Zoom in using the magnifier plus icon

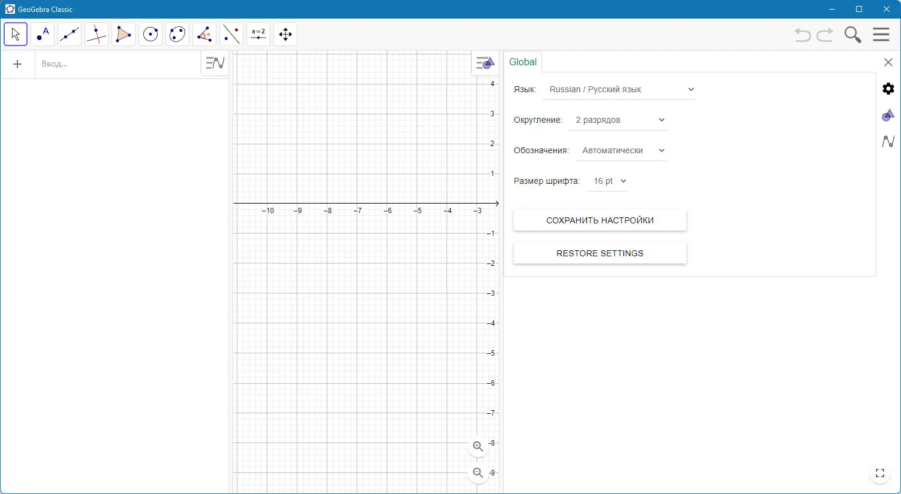pos(478,447)
